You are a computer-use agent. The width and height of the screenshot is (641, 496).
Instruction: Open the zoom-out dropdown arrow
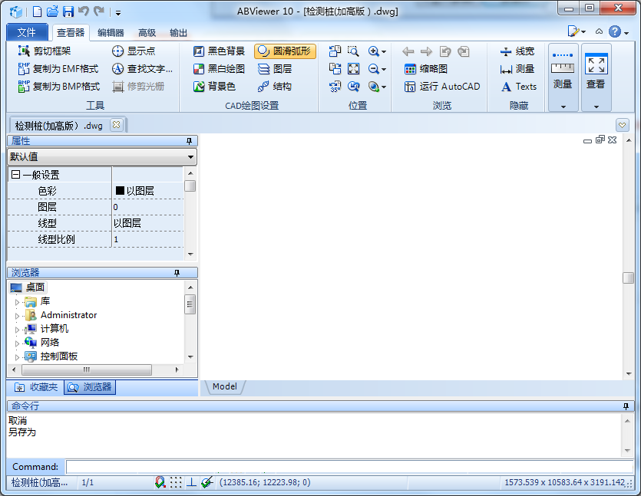click(x=384, y=70)
